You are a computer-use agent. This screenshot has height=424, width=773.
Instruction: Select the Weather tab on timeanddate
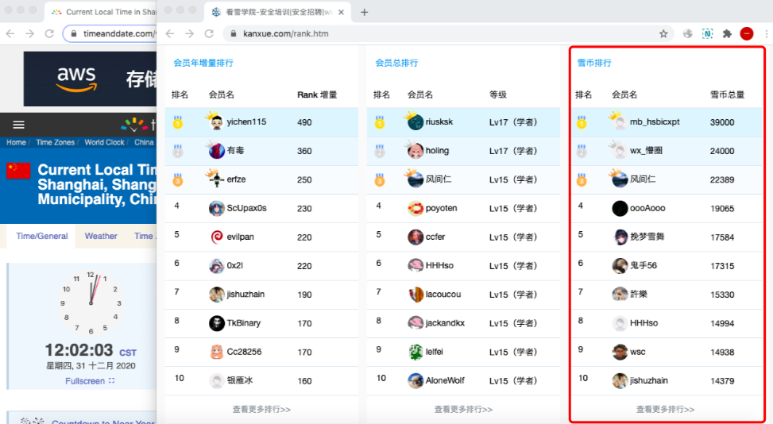[101, 237]
